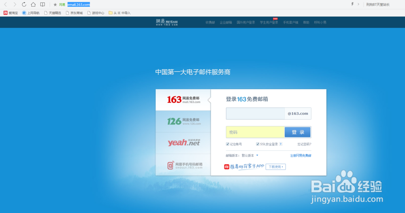Select the 126 网易免费邮 tab
The width and height of the screenshot is (405, 213).
pyautogui.click(x=183, y=121)
